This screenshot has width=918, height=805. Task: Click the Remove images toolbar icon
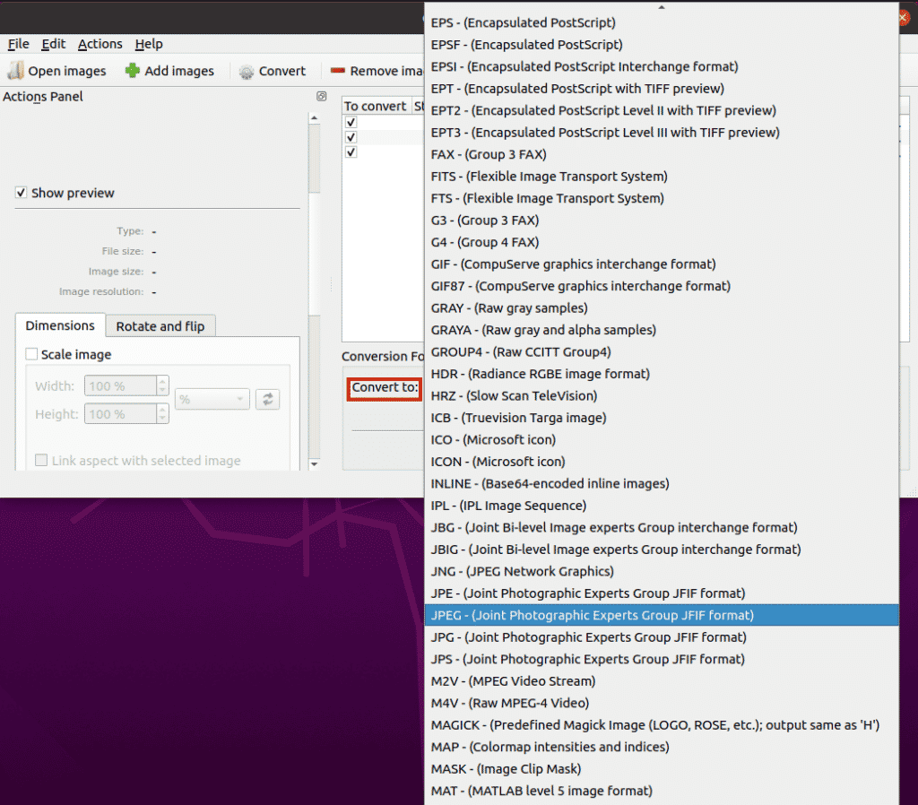(338, 70)
